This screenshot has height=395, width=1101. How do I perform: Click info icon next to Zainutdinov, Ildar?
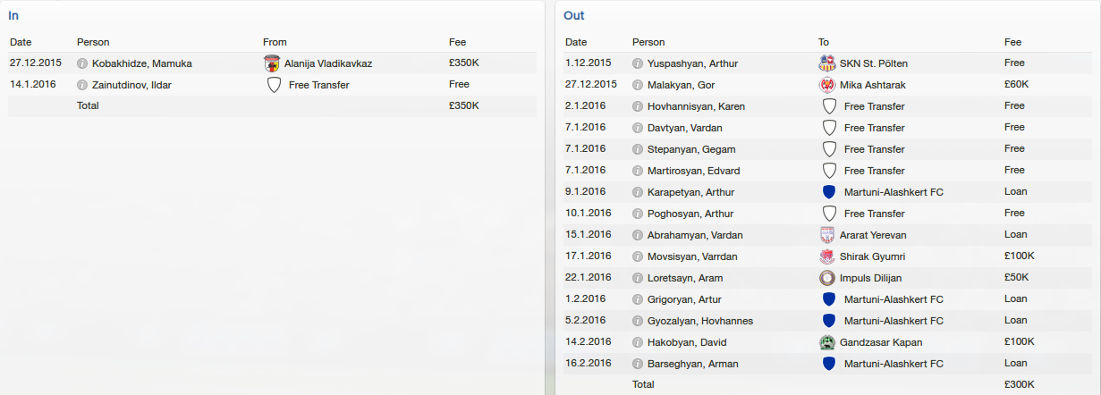82,85
